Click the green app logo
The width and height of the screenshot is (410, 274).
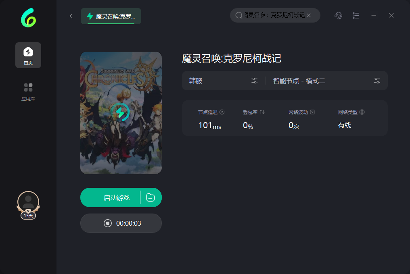[29, 18]
